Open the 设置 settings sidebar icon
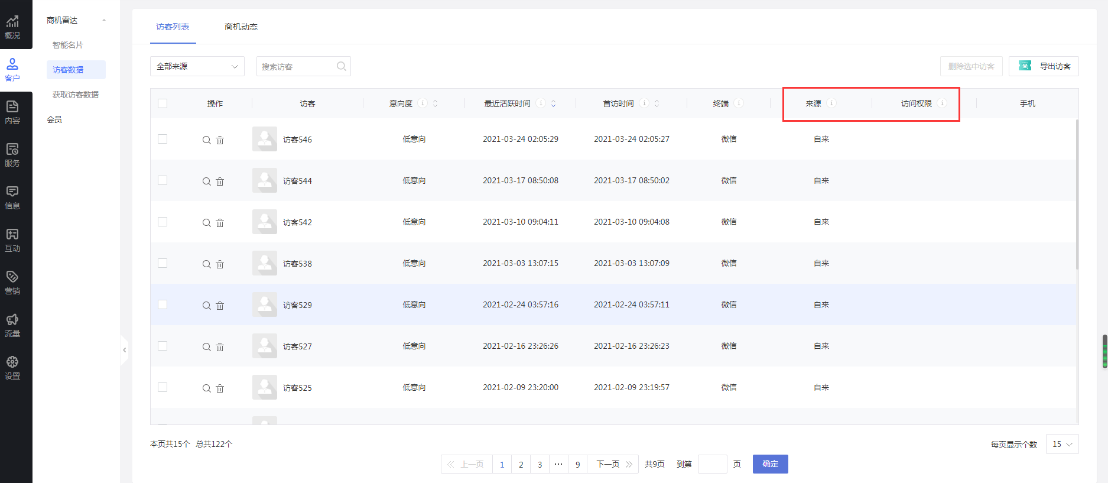Image resolution: width=1108 pixels, height=483 pixels. [x=12, y=368]
